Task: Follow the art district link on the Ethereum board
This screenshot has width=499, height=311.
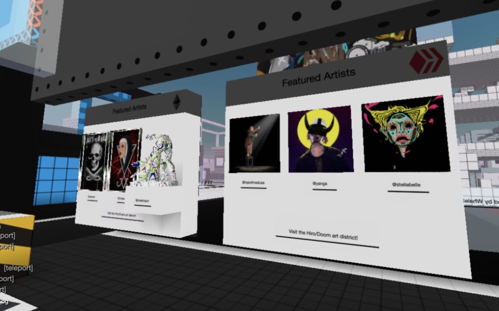Action: (121, 215)
